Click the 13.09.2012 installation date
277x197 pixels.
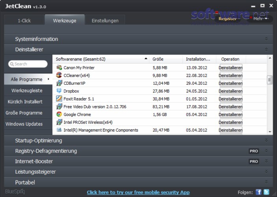[197, 68]
